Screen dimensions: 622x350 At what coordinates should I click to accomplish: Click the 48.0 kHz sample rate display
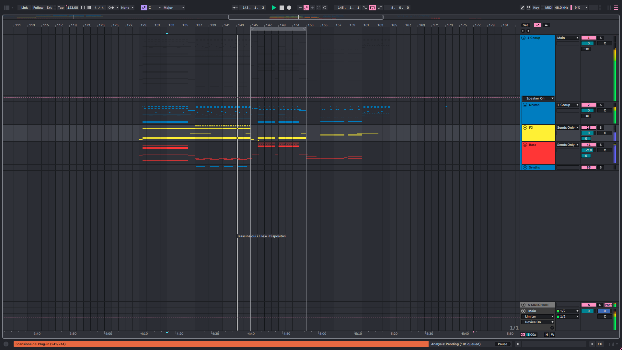pos(561,7)
